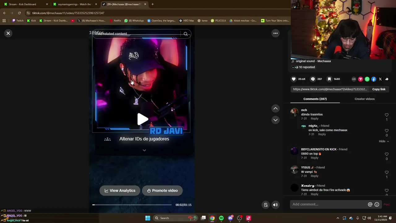Viewport: 396px width, 223px height.
Task: Toggle the auto-scroll icon beside volume
Action: pyautogui.click(x=265, y=205)
